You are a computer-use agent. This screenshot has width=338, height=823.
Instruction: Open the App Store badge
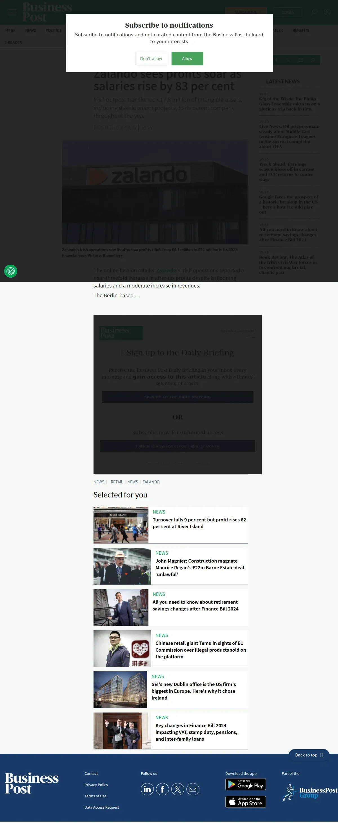245,802
